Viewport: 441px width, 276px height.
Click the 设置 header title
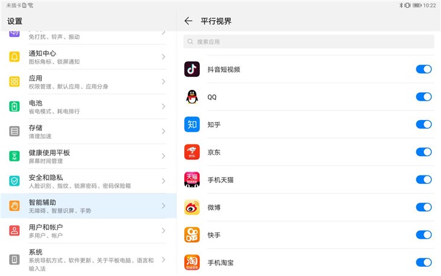point(15,21)
